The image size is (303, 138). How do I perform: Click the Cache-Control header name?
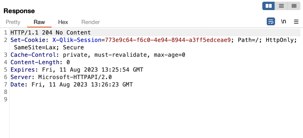33,55
